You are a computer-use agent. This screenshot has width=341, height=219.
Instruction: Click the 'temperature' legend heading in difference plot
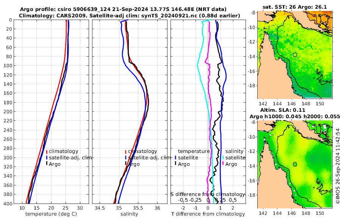click(x=194, y=151)
